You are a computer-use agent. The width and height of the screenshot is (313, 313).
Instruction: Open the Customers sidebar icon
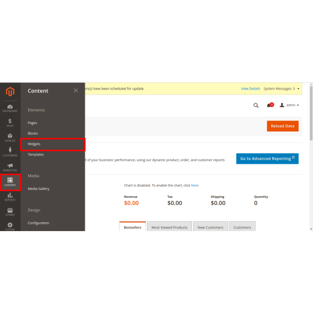pos(10,152)
